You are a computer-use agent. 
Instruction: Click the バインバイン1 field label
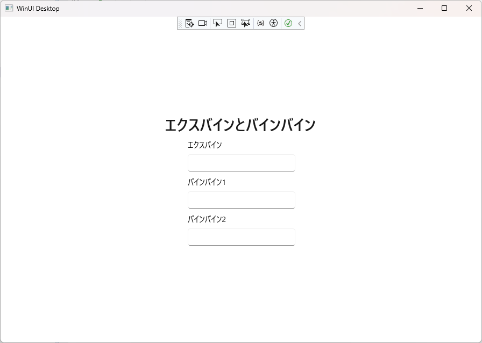coord(207,182)
